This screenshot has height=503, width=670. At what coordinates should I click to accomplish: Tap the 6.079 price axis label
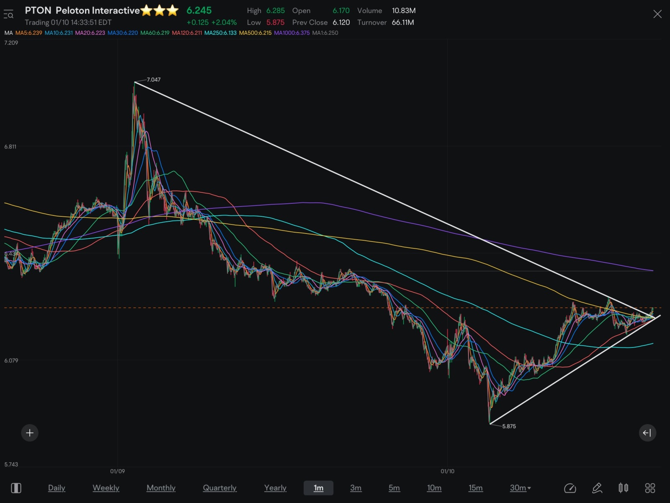(11, 360)
